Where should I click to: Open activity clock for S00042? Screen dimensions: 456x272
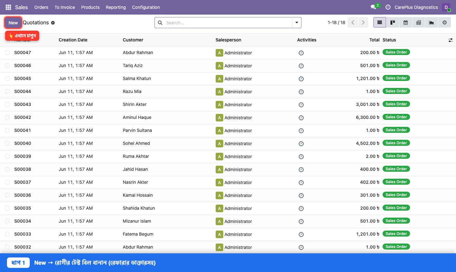301,118
